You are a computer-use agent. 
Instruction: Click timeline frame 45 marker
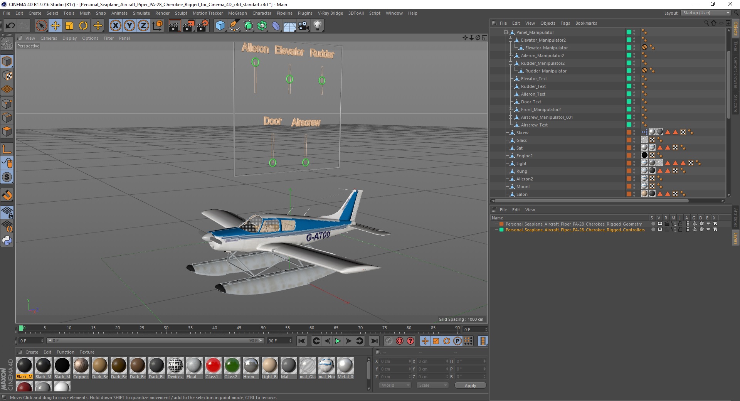[x=239, y=328]
